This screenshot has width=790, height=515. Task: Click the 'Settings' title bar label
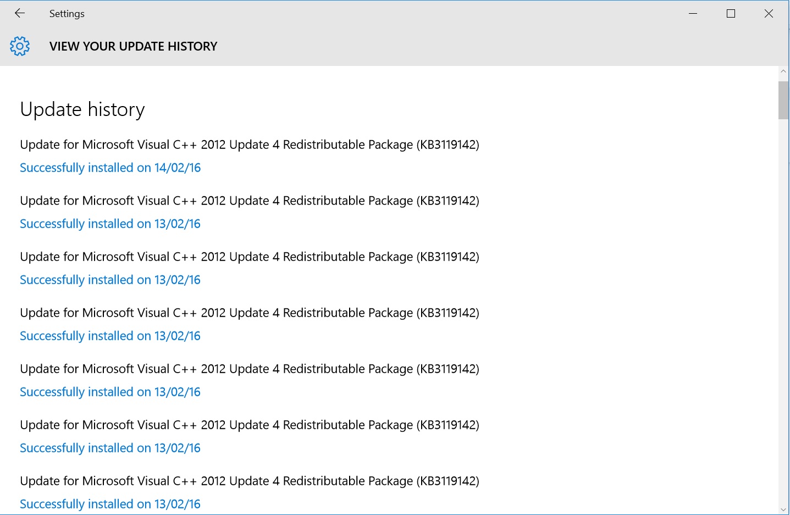click(67, 14)
